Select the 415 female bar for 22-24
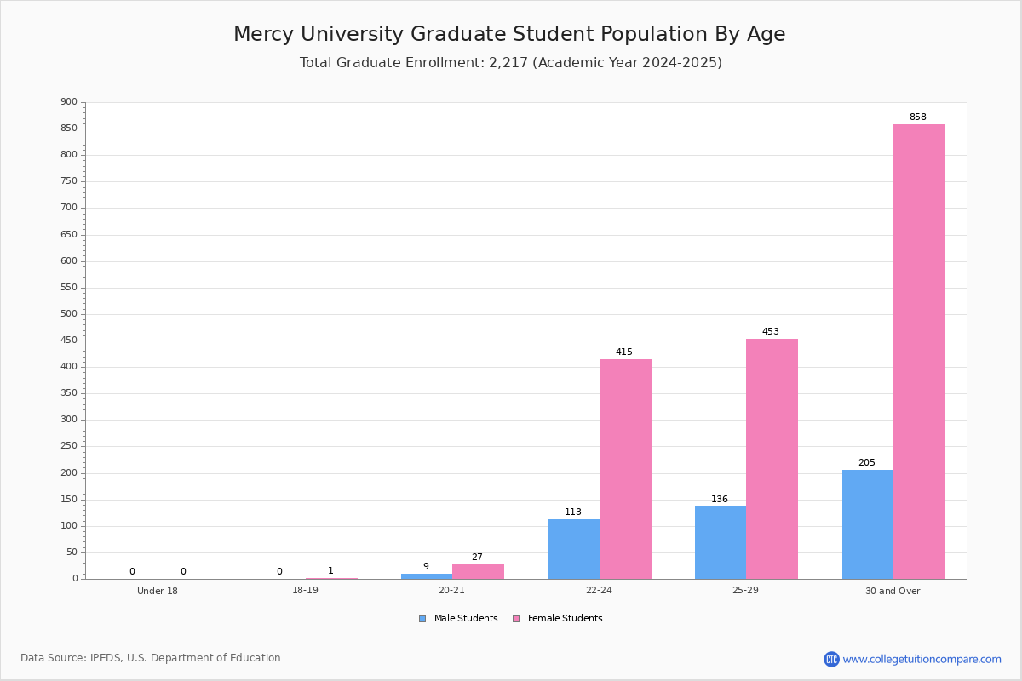The image size is (1022, 681). (625, 469)
